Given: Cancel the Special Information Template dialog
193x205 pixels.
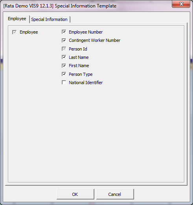Looking at the screenshot, I should 115,194.
